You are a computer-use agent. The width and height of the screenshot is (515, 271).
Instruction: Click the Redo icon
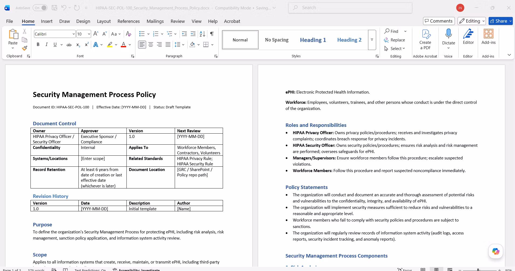pos(77,8)
